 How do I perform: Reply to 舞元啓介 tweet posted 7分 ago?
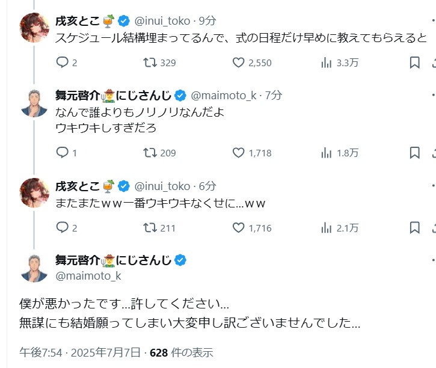[x=63, y=153]
